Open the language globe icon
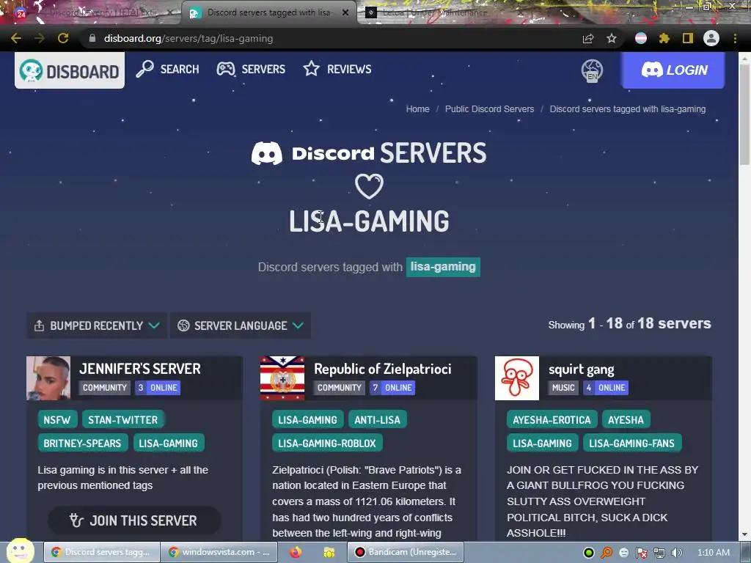This screenshot has height=563, width=751. pyautogui.click(x=592, y=71)
